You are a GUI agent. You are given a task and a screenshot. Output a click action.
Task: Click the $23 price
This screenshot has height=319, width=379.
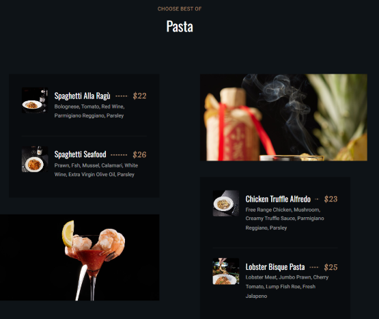point(331,199)
